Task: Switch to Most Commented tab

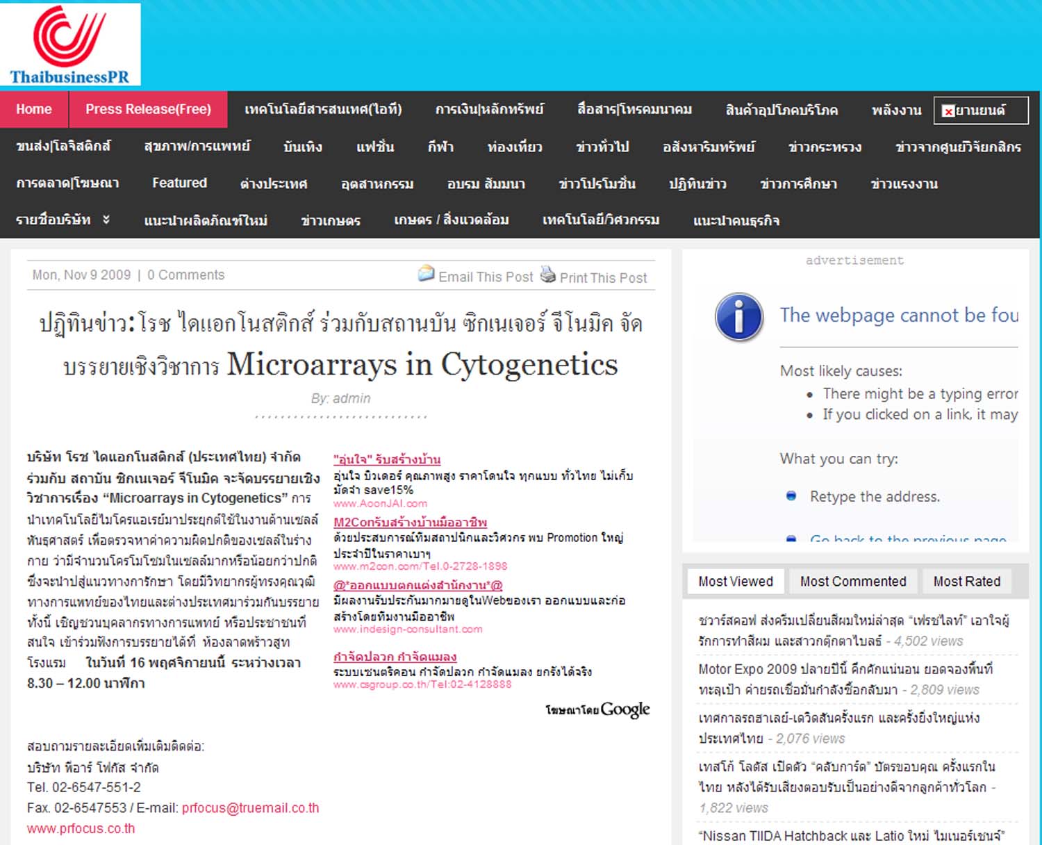Action: click(x=853, y=582)
